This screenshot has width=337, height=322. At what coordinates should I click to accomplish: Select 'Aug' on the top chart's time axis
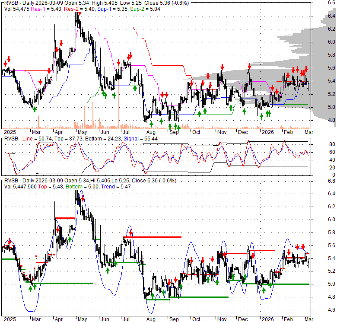click(151, 132)
